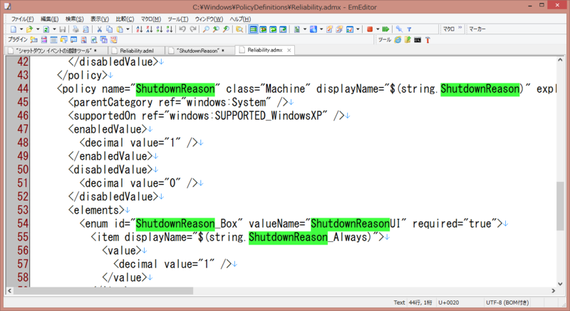The width and height of the screenshot is (570, 311).
Task: Click the UTF-8 encoding status entry
Action: pos(507,302)
